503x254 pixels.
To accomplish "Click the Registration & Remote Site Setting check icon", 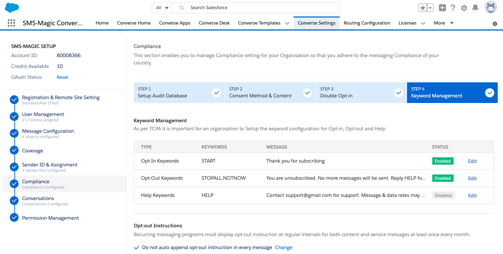I will coord(14,100).
